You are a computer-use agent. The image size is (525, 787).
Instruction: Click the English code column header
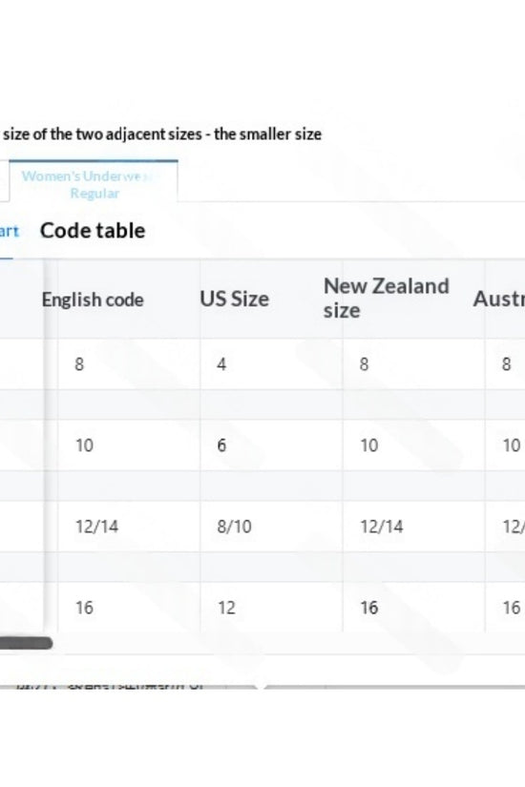(93, 300)
